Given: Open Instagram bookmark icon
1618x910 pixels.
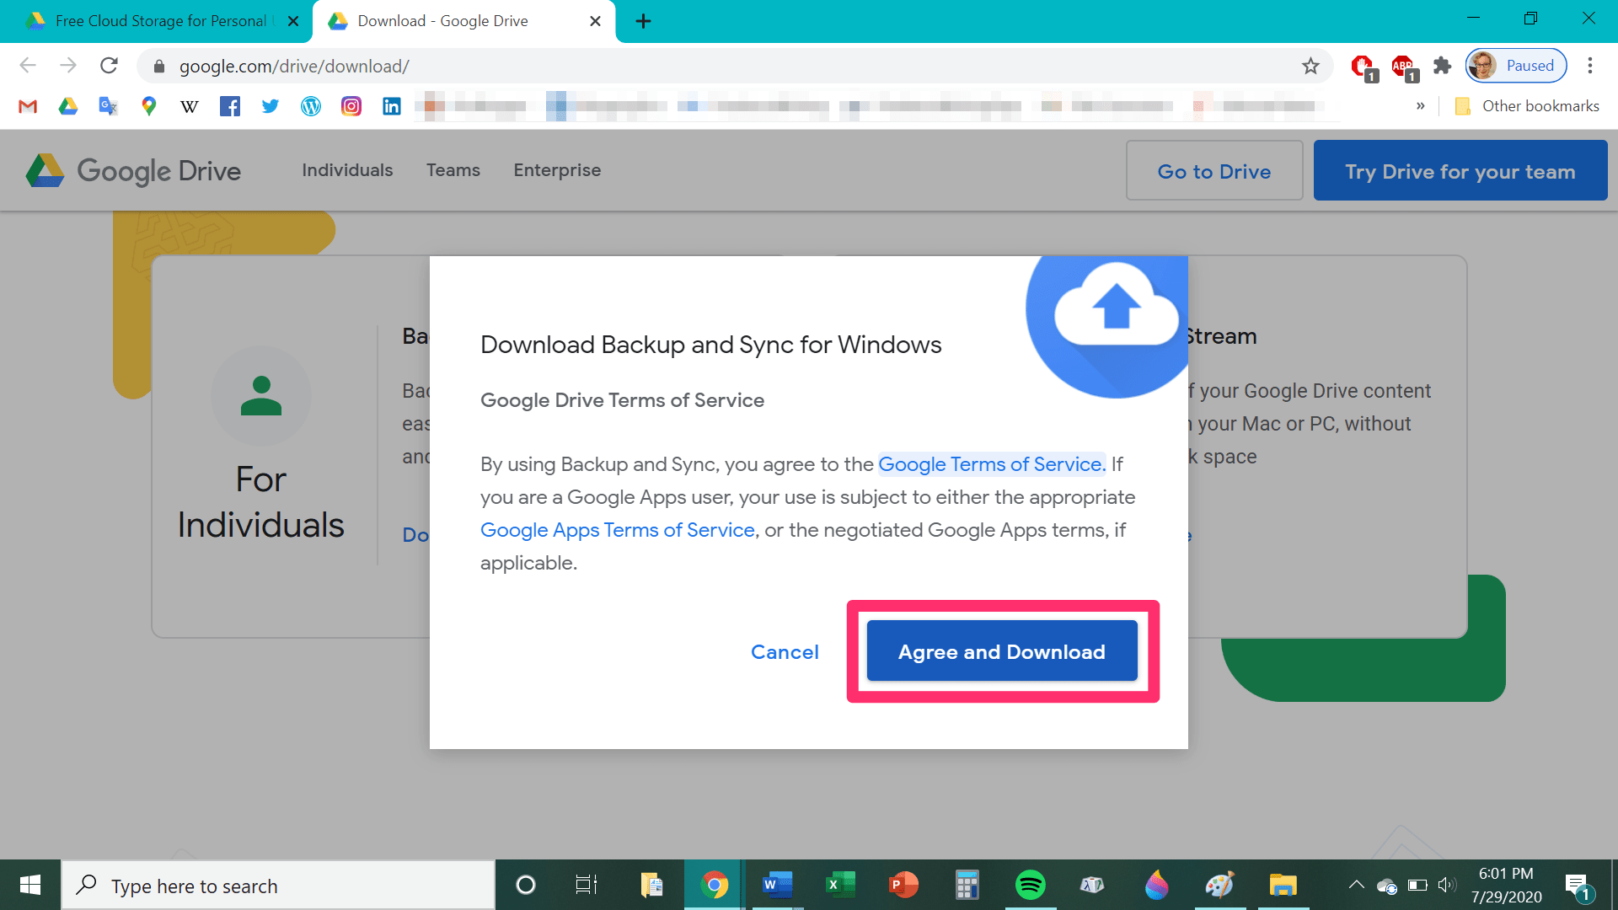Looking at the screenshot, I should [351, 106].
